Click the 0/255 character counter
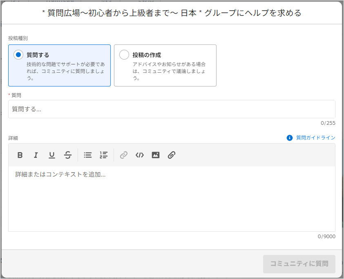Viewport: 344px width, 279px height. pyautogui.click(x=328, y=123)
